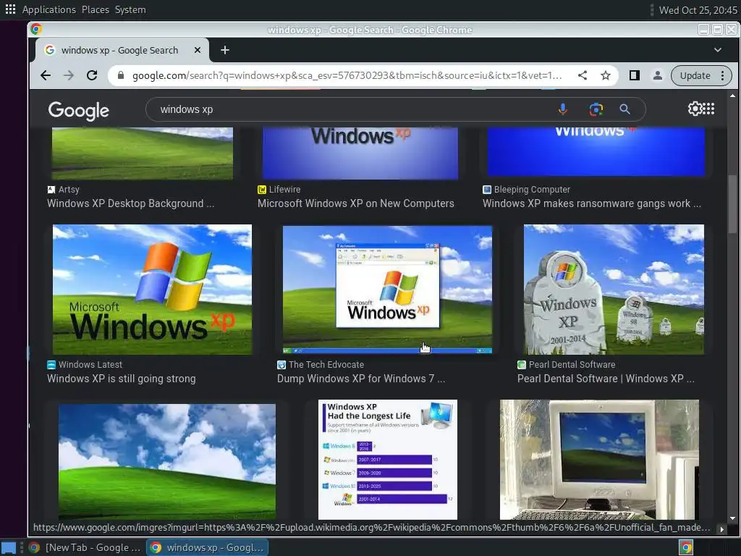Open the Chrome three-dot menu
Viewport: 741px width, 556px height.
tap(722, 75)
